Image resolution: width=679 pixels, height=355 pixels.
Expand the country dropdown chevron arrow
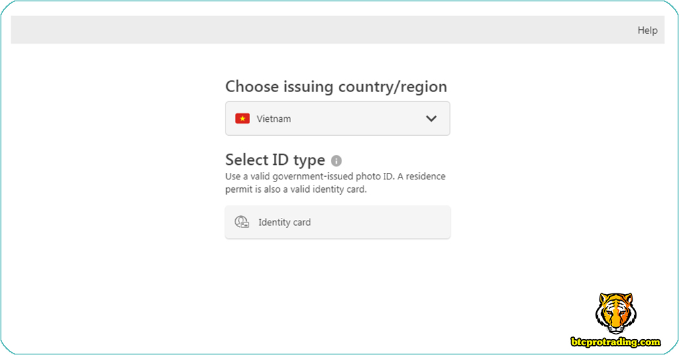431,119
